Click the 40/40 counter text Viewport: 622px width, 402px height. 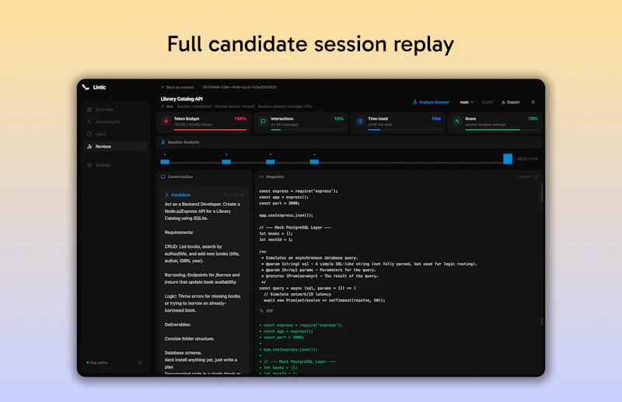point(487,103)
